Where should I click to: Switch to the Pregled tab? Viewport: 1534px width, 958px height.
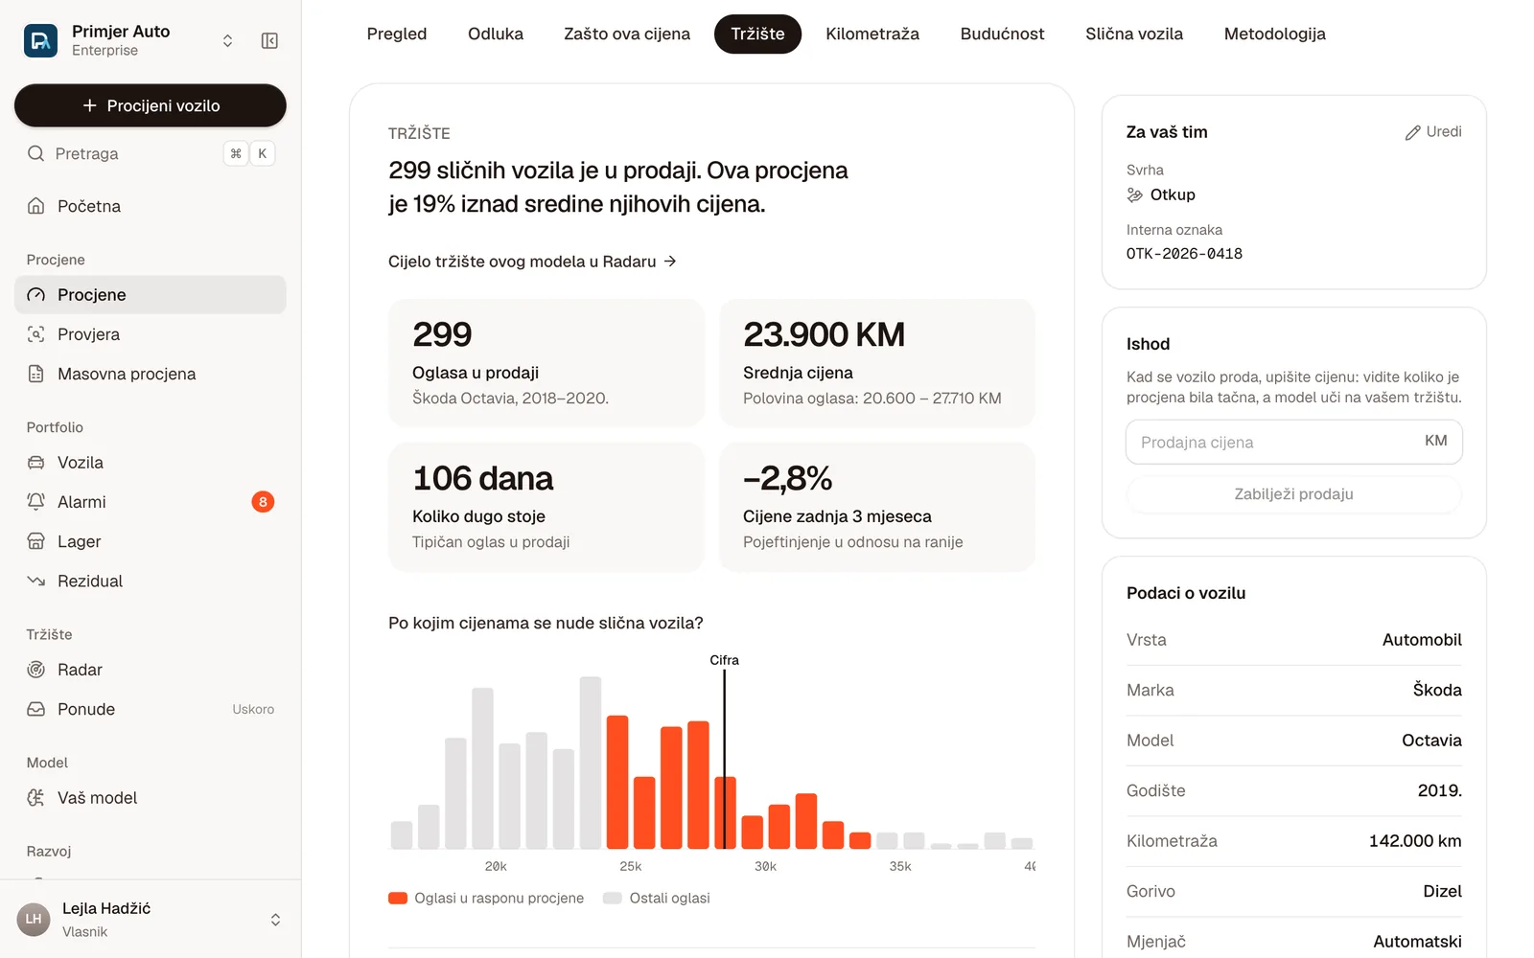tap(397, 34)
